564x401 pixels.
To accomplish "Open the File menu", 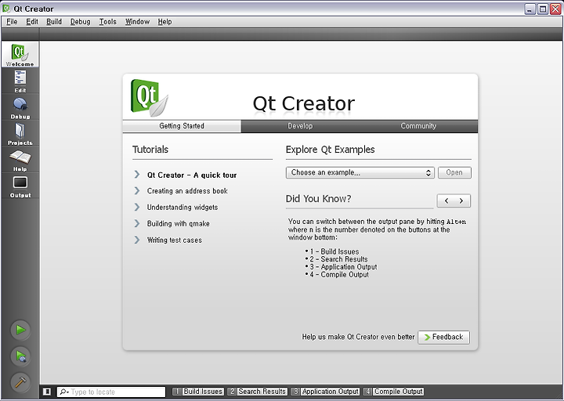I will coord(12,22).
